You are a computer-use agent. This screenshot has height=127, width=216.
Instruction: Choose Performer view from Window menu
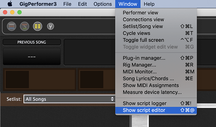click(156, 12)
